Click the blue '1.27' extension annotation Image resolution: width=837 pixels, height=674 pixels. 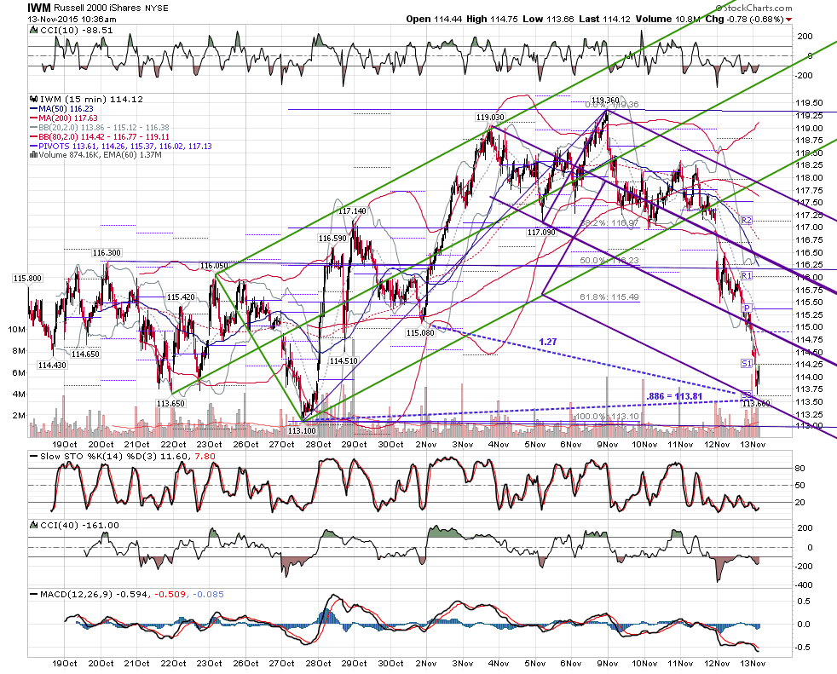(548, 342)
